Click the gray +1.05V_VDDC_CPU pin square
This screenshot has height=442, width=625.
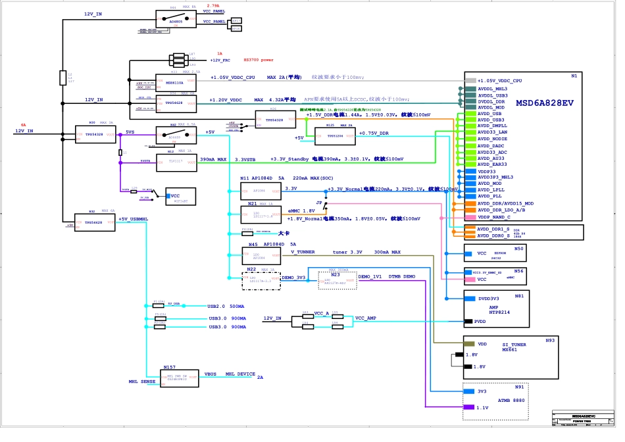coord(470,80)
